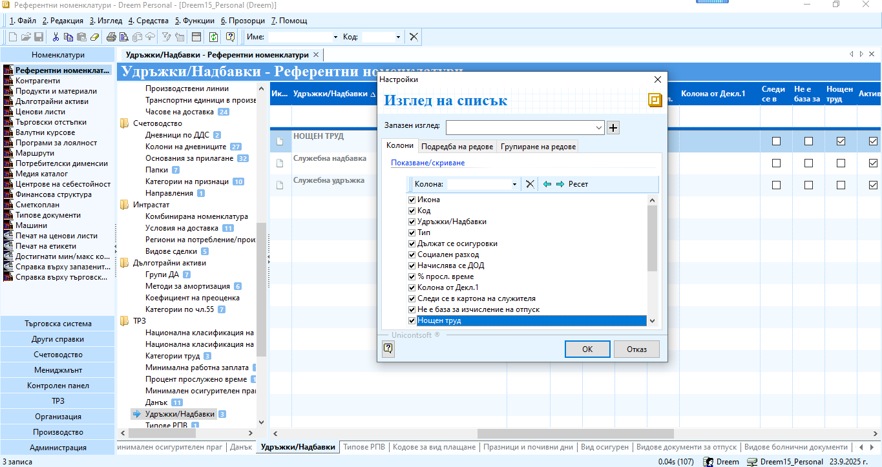Uncheck the Икона column checkbox
The width and height of the screenshot is (882, 467).
coord(412,200)
